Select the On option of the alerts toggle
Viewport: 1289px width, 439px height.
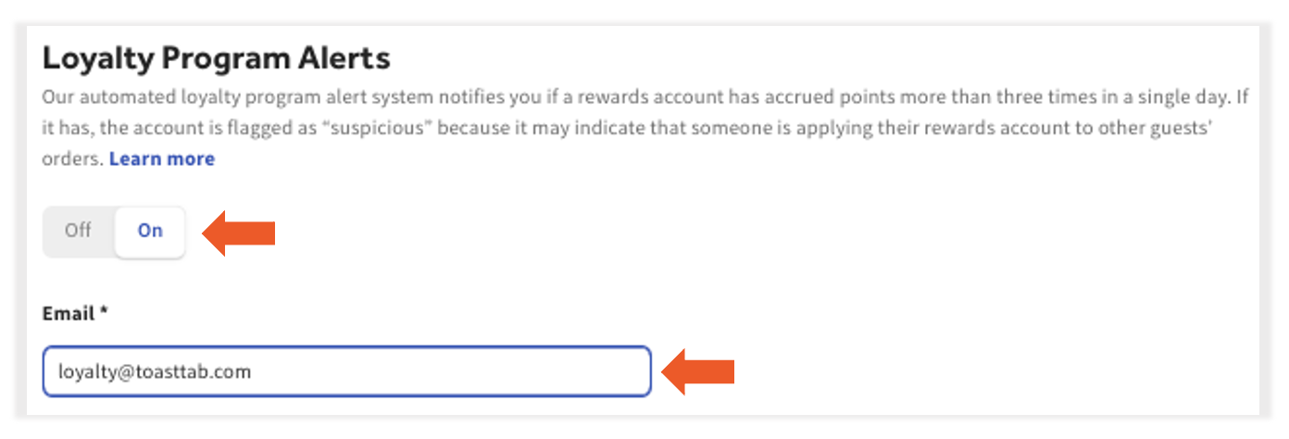pyautogui.click(x=150, y=231)
